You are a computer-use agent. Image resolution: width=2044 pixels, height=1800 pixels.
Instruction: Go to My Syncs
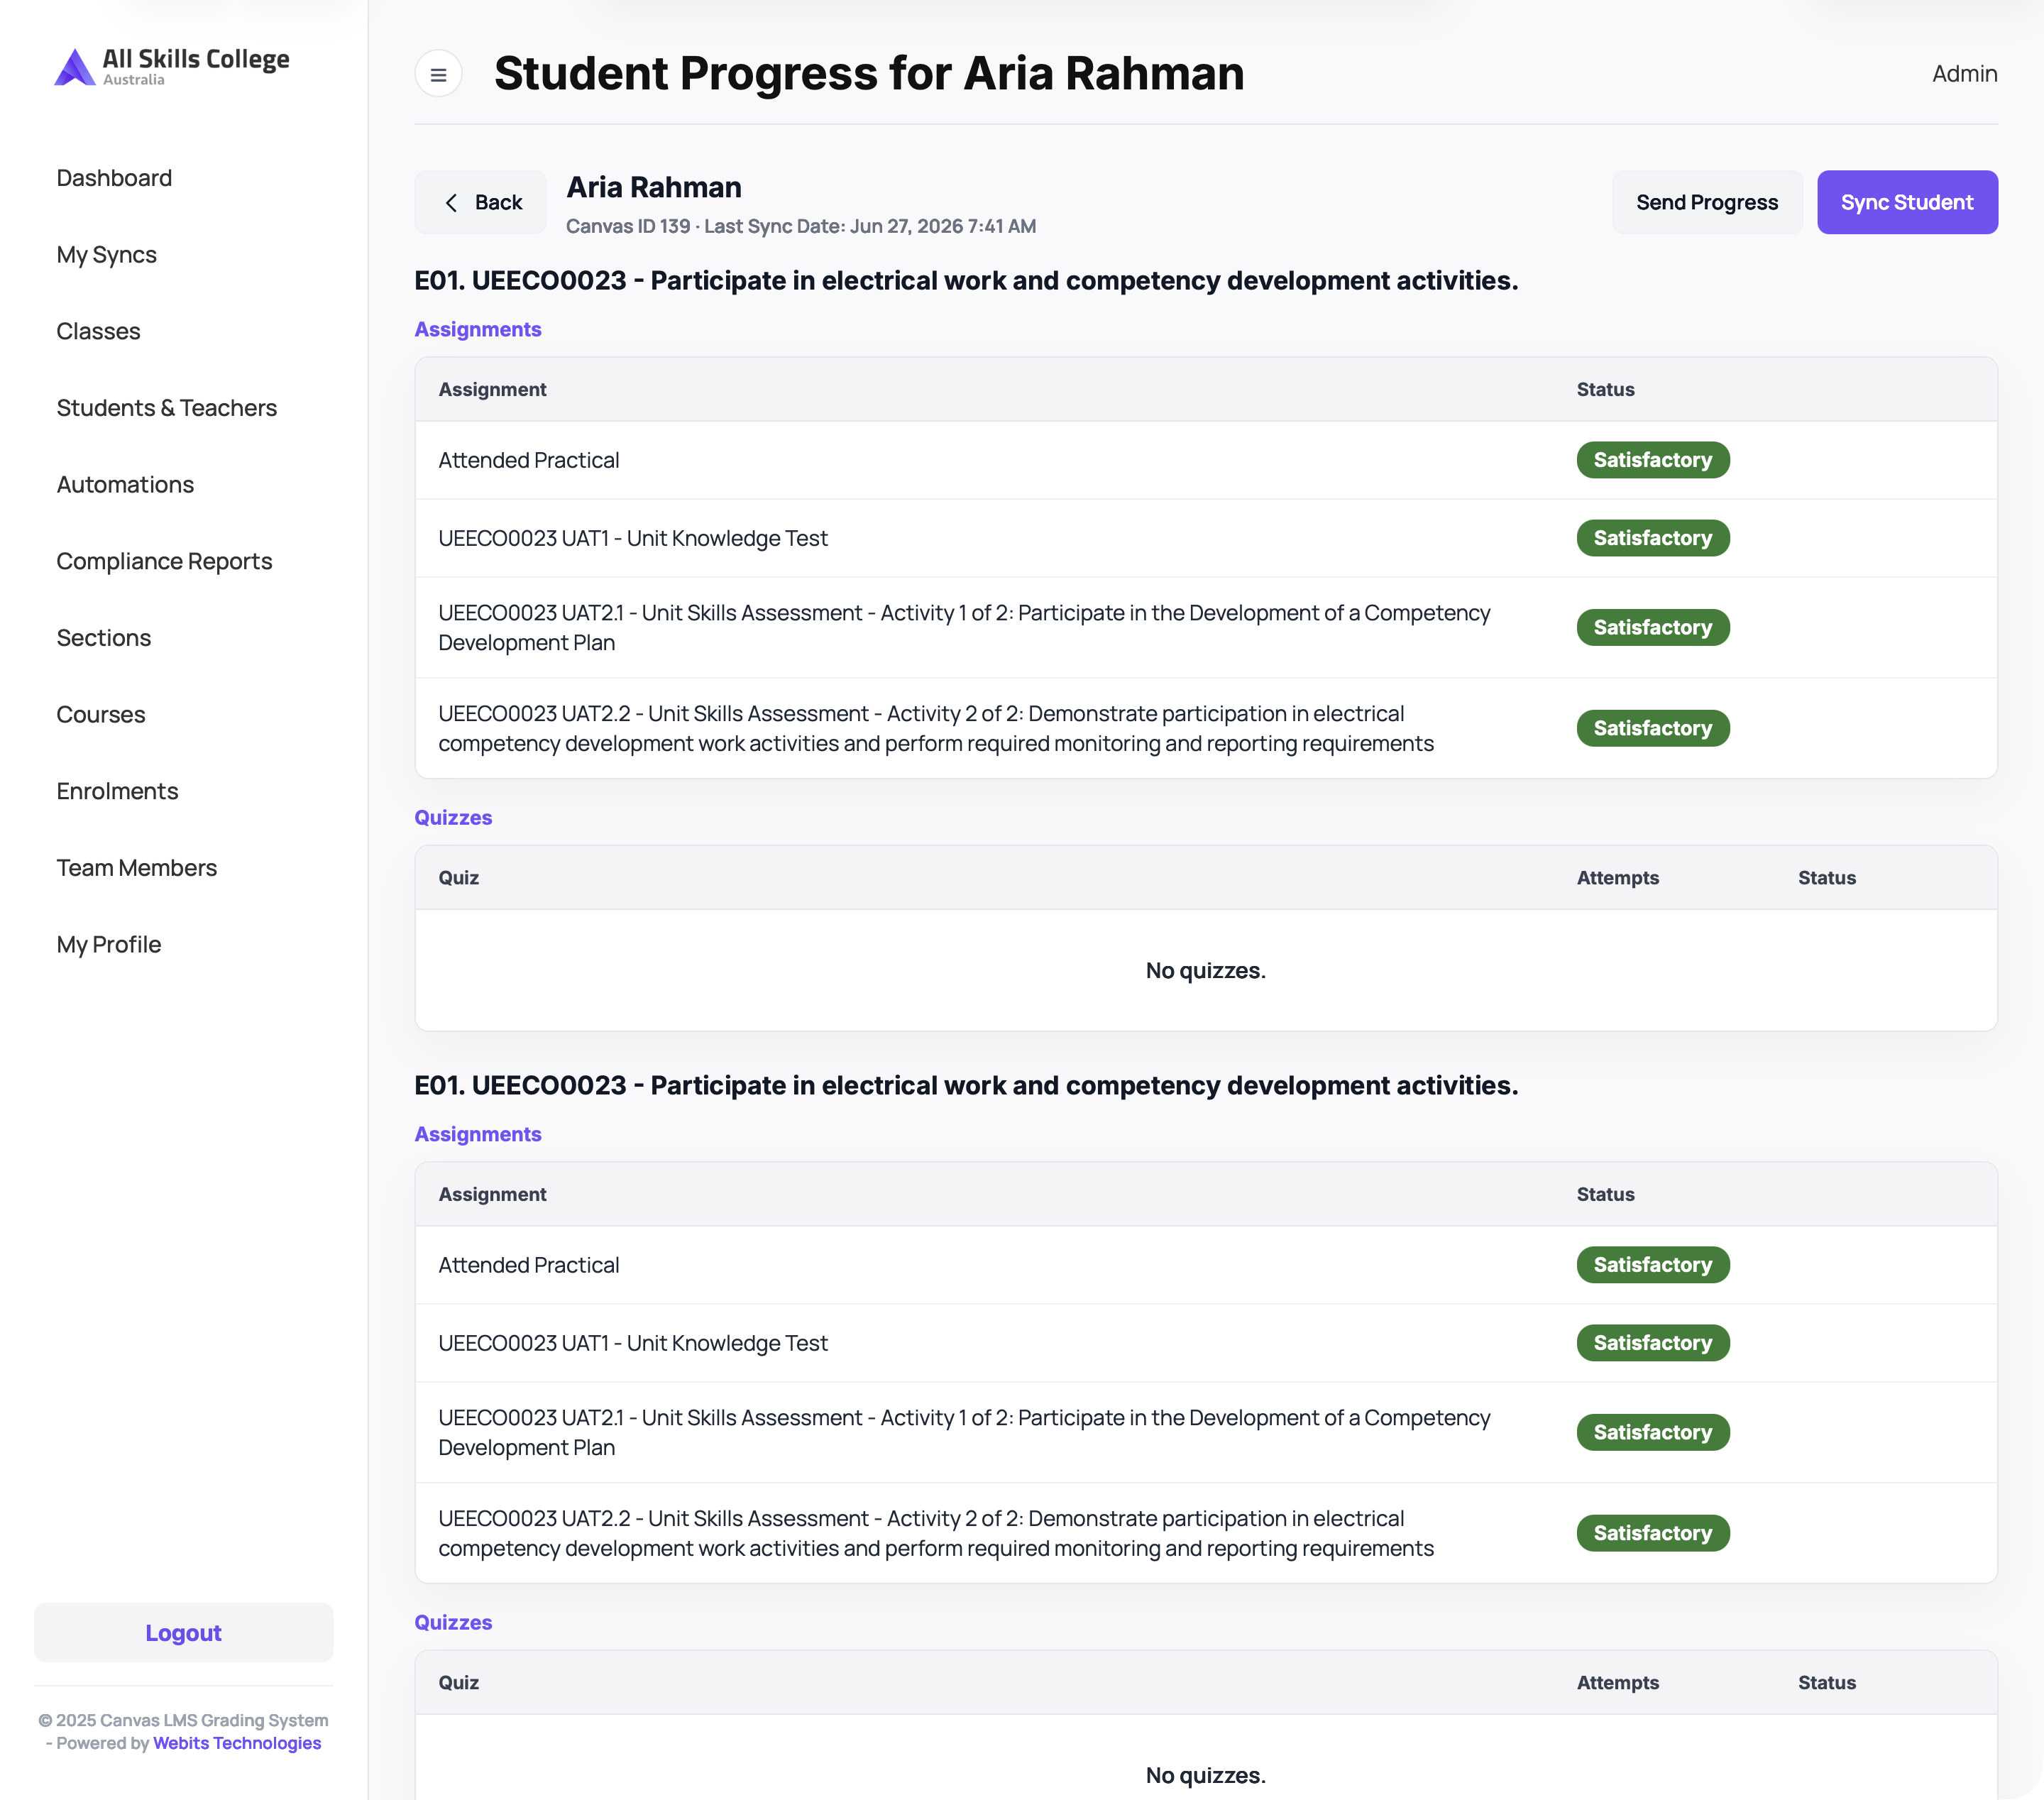click(107, 255)
